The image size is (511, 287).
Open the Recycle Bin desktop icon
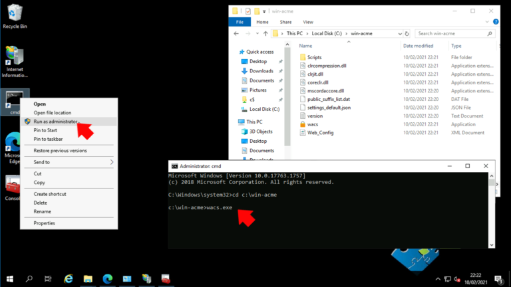(15, 16)
